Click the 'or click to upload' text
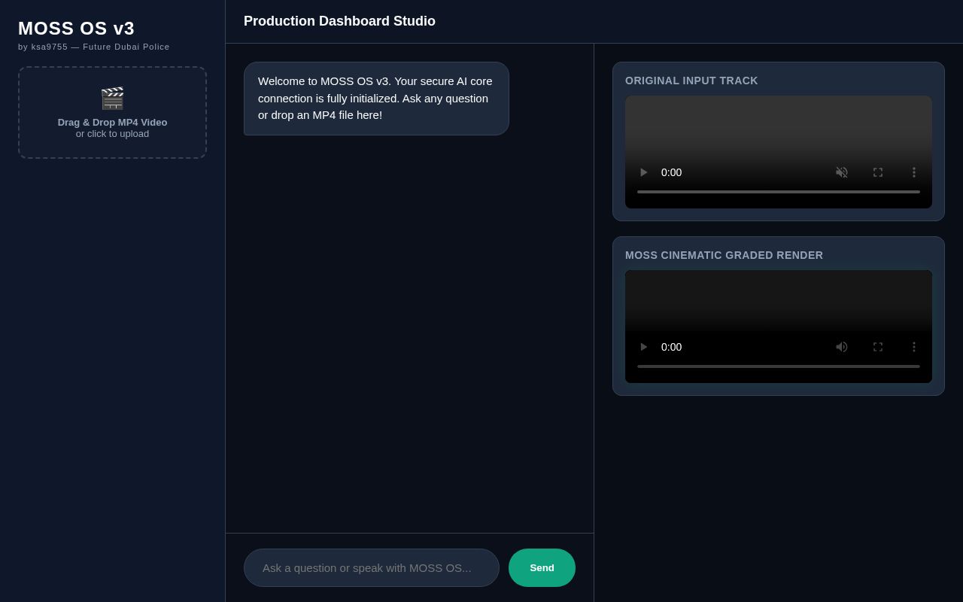Screen dimensions: 963x602 click(112, 134)
